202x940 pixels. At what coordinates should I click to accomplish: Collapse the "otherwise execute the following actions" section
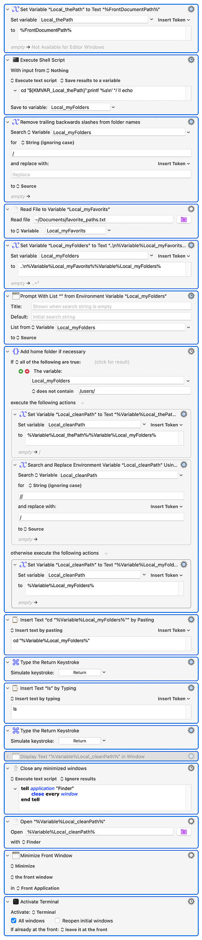pyautogui.click(x=106, y=553)
